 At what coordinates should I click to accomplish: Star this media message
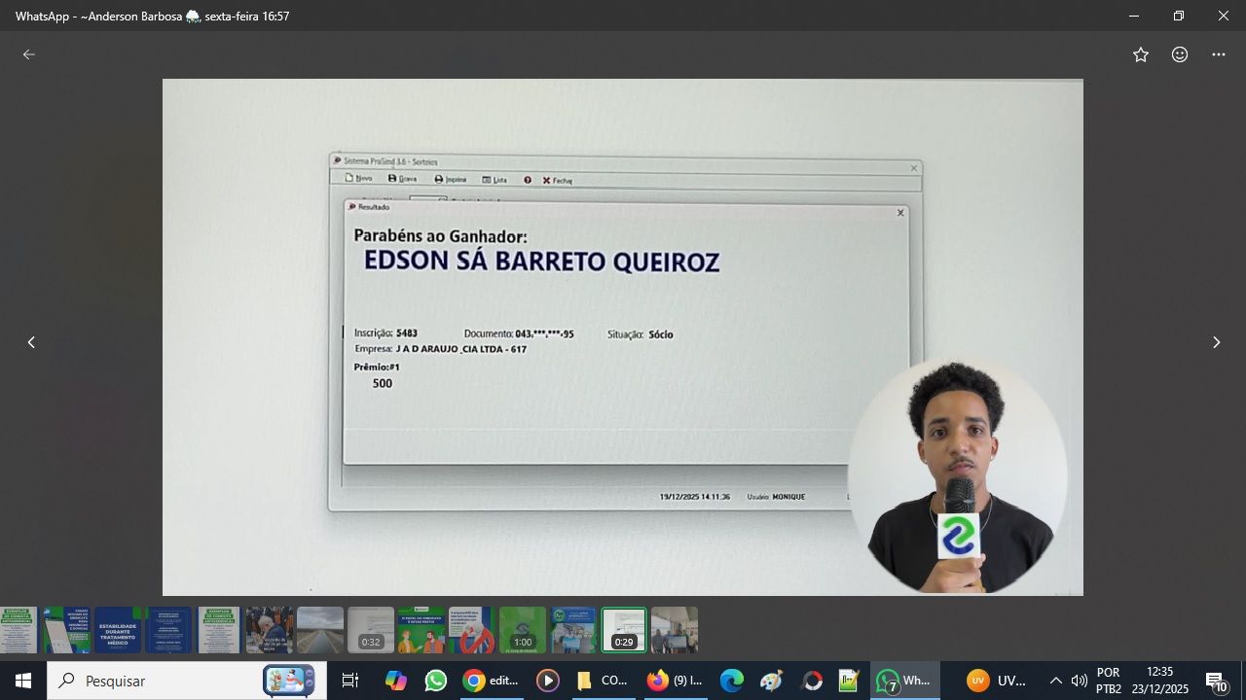pyautogui.click(x=1141, y=54)
